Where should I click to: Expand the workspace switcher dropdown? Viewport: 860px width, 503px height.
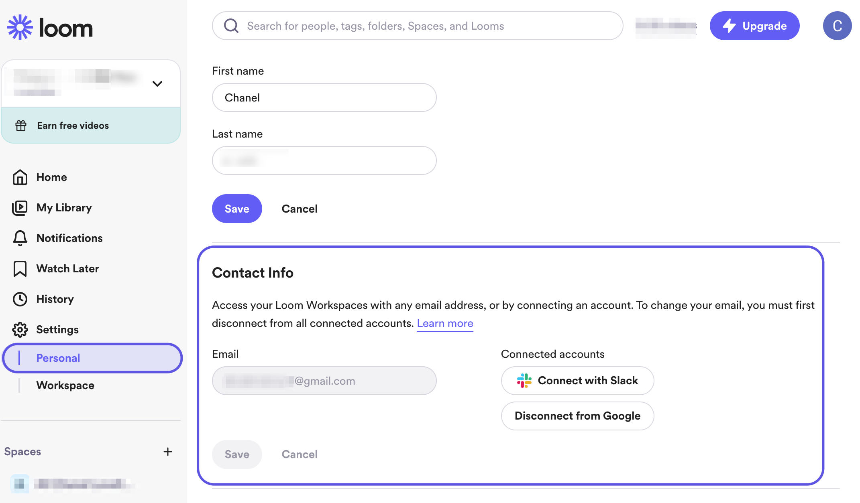tap(157, 83)
